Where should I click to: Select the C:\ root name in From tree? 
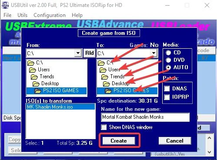click(40, 63)
